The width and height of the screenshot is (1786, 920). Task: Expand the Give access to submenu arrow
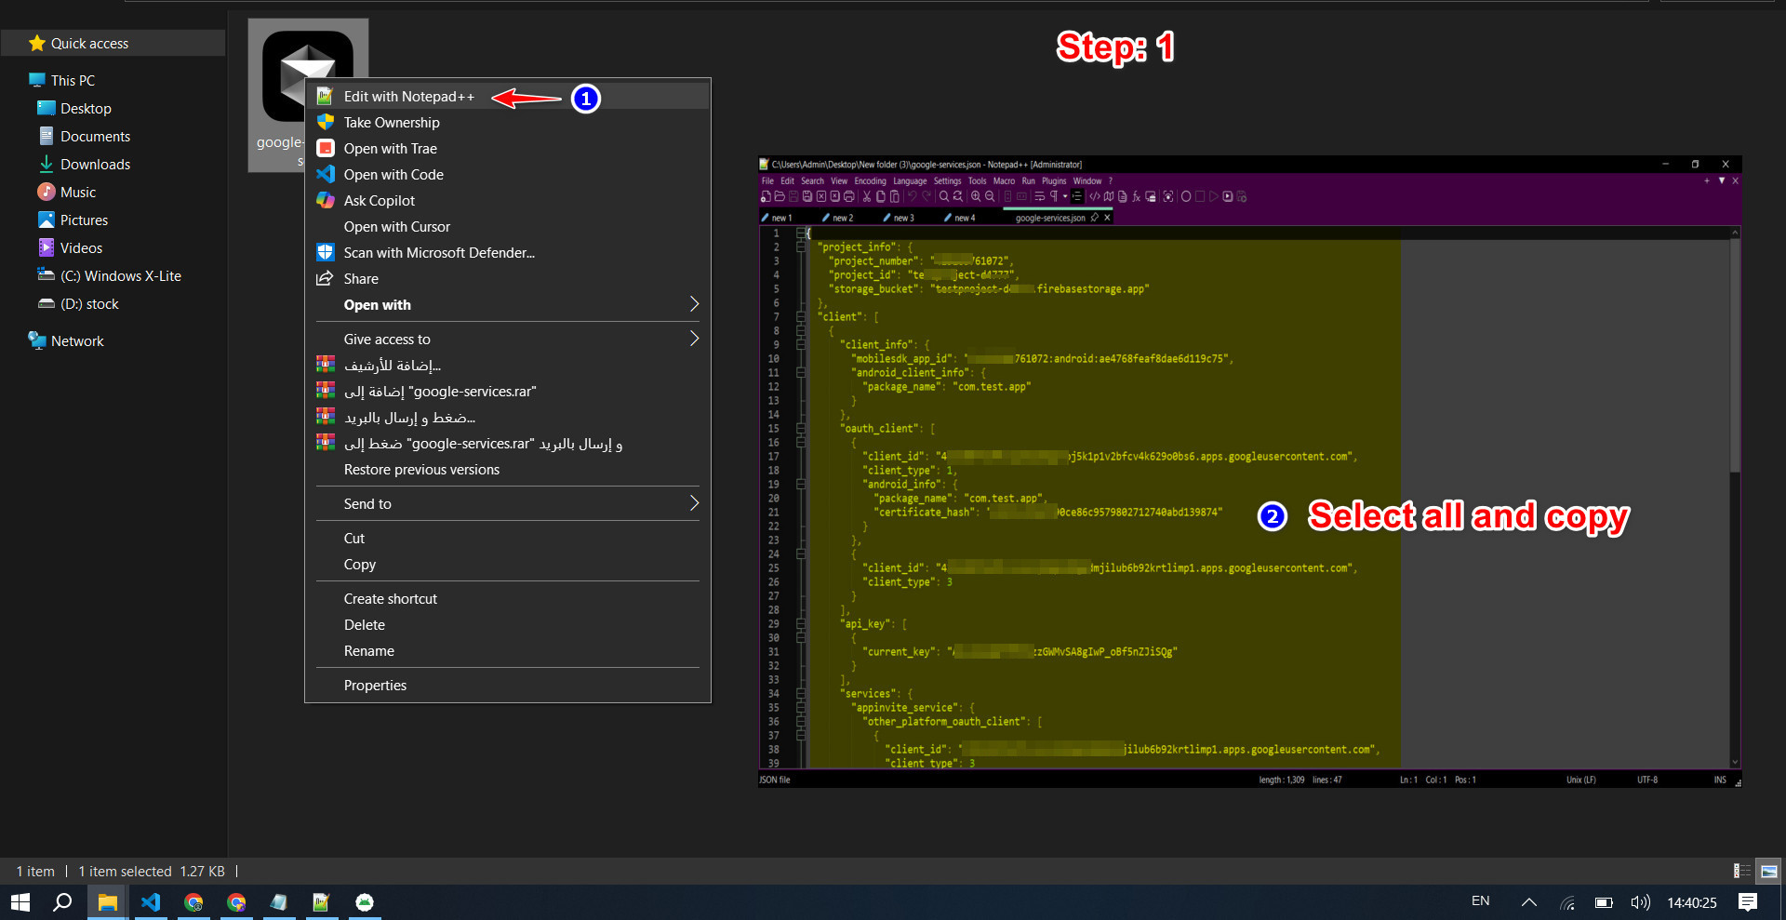[694, 339]
